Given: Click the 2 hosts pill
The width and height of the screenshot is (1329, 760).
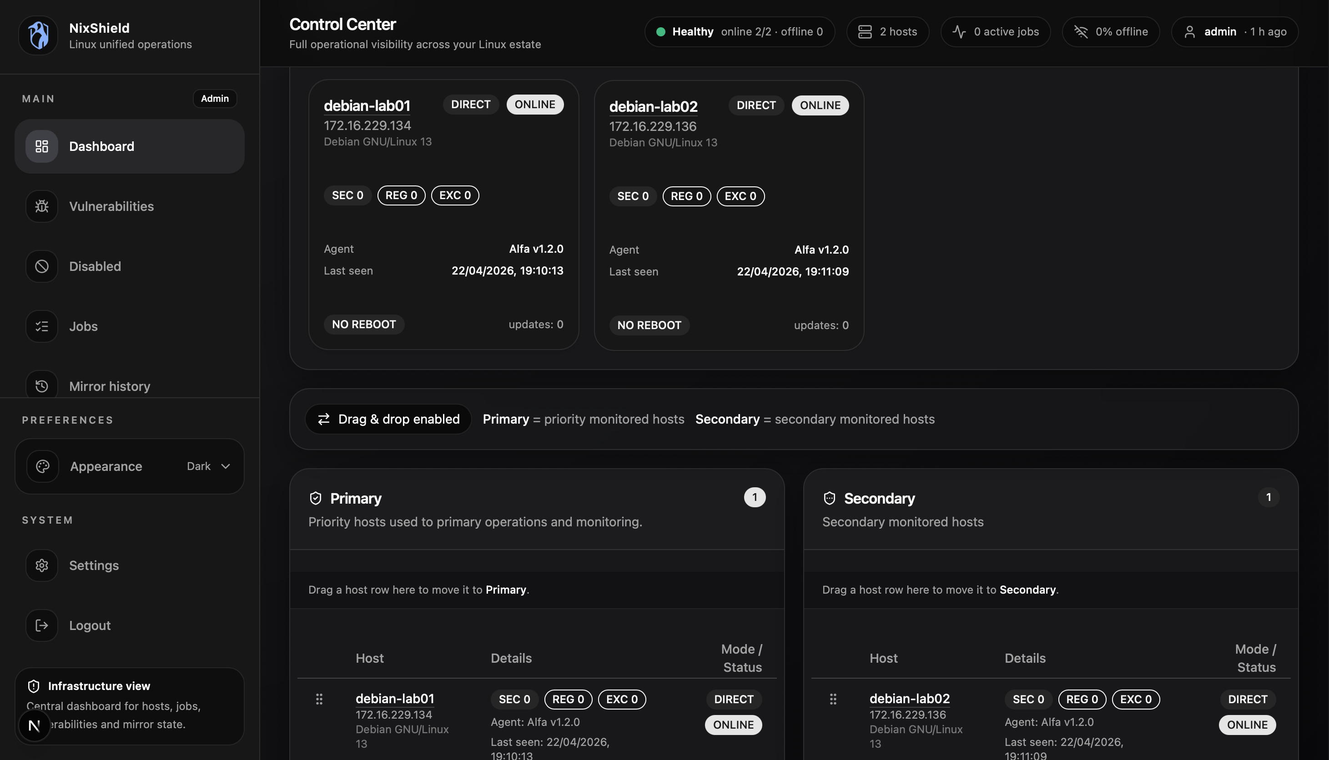Looking at the screenshot, I should pyautogui.click(x=888, y=32).
